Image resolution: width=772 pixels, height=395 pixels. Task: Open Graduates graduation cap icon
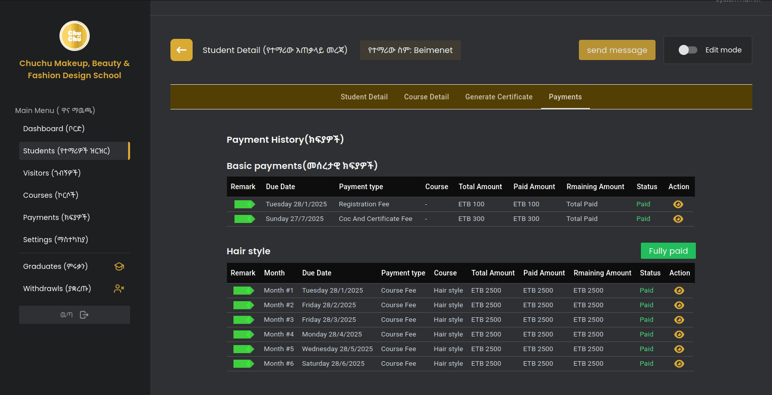click(x=119, y=267)
